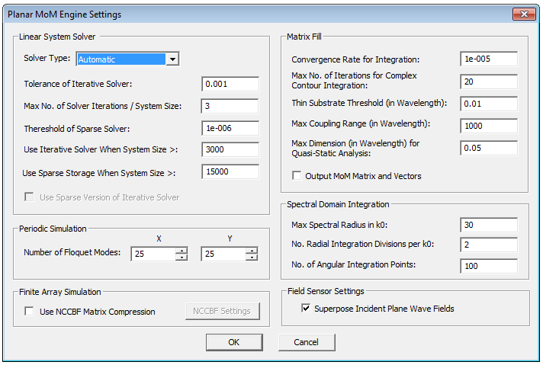Select the Max Coupling Range field

(489, 125)
